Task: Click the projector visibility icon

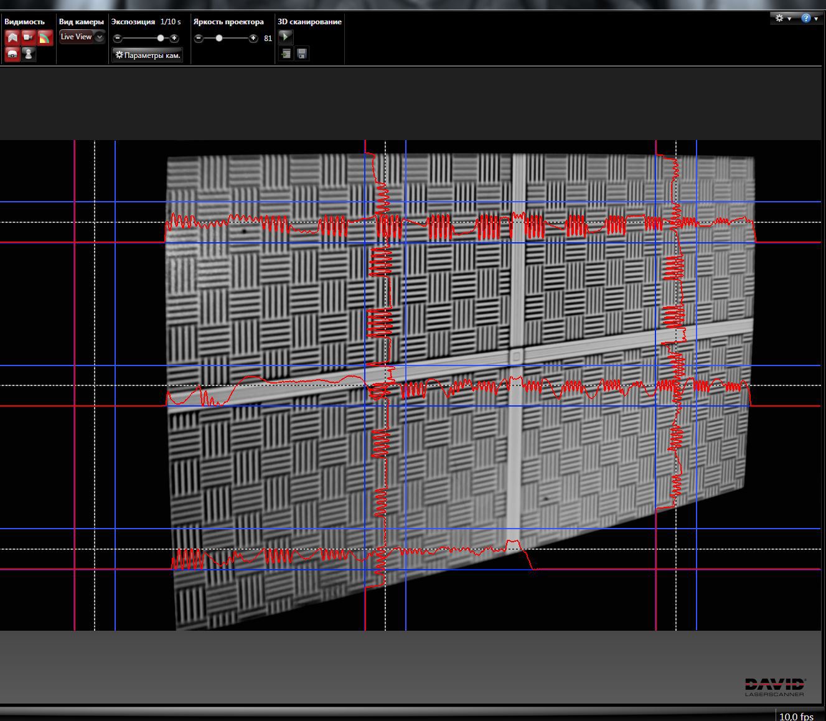Action: 12,54
